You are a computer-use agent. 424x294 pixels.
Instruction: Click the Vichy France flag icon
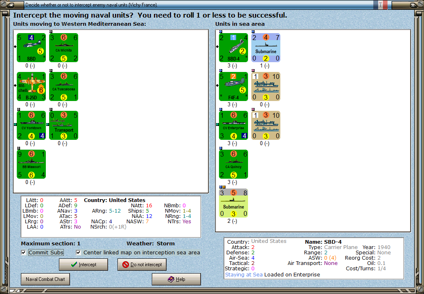[x=381, y=4]
